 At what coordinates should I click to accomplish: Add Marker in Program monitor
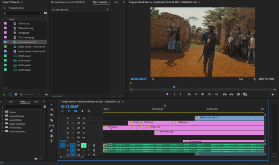[x=167, y=94]
